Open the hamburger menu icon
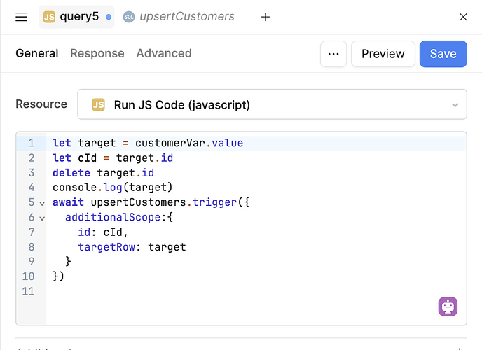This screenshot has height=350, width=482. point(21,17)
